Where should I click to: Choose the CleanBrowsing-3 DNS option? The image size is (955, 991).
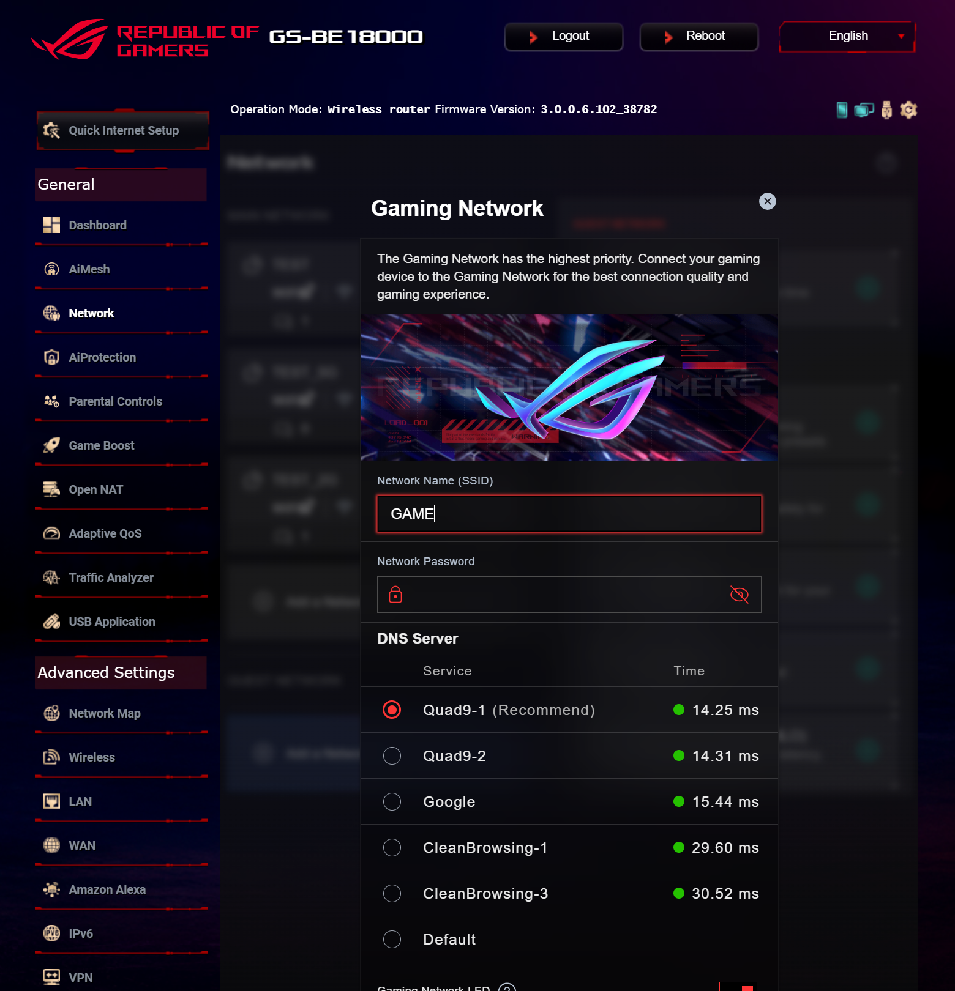(x=392, y=893)
